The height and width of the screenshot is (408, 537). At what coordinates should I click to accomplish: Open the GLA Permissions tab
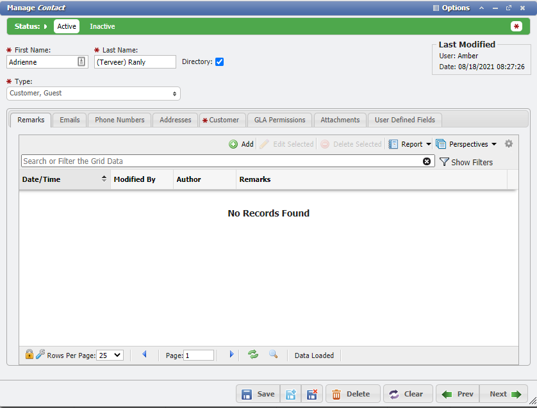(279, 120)
